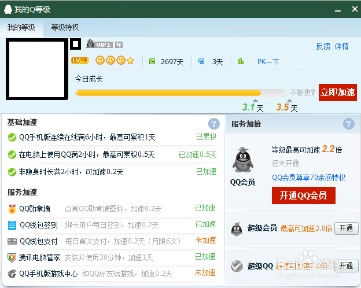
Task: Click the 3.1天 growth marker
Action: pos(253,108)
